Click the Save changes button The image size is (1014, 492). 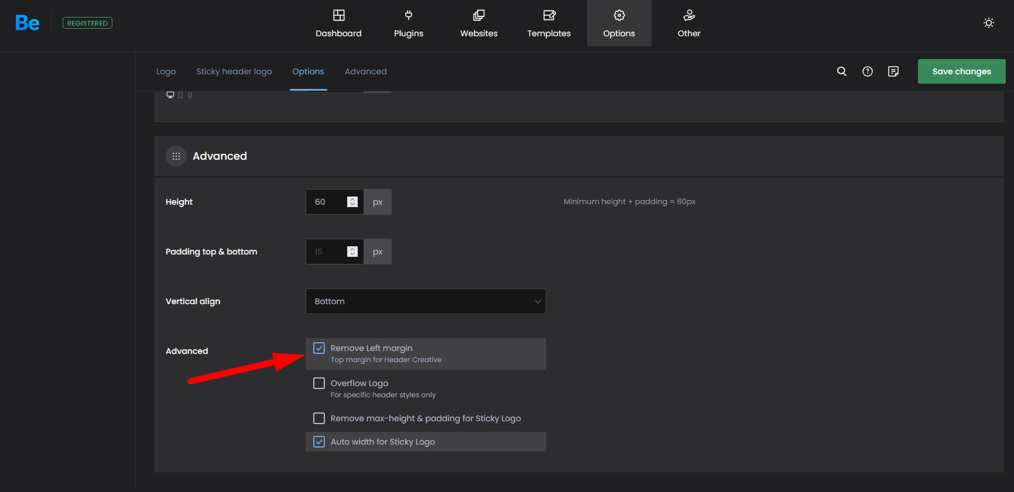click(962, 71)
